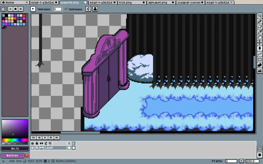
Task: Open the palette options menu icon
Action: click(21, 9)
